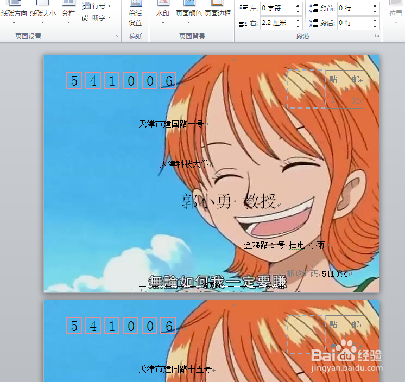Click postal box with digit 6 on second envelope
The image size is (405, 382).
[x=168, y=326]
